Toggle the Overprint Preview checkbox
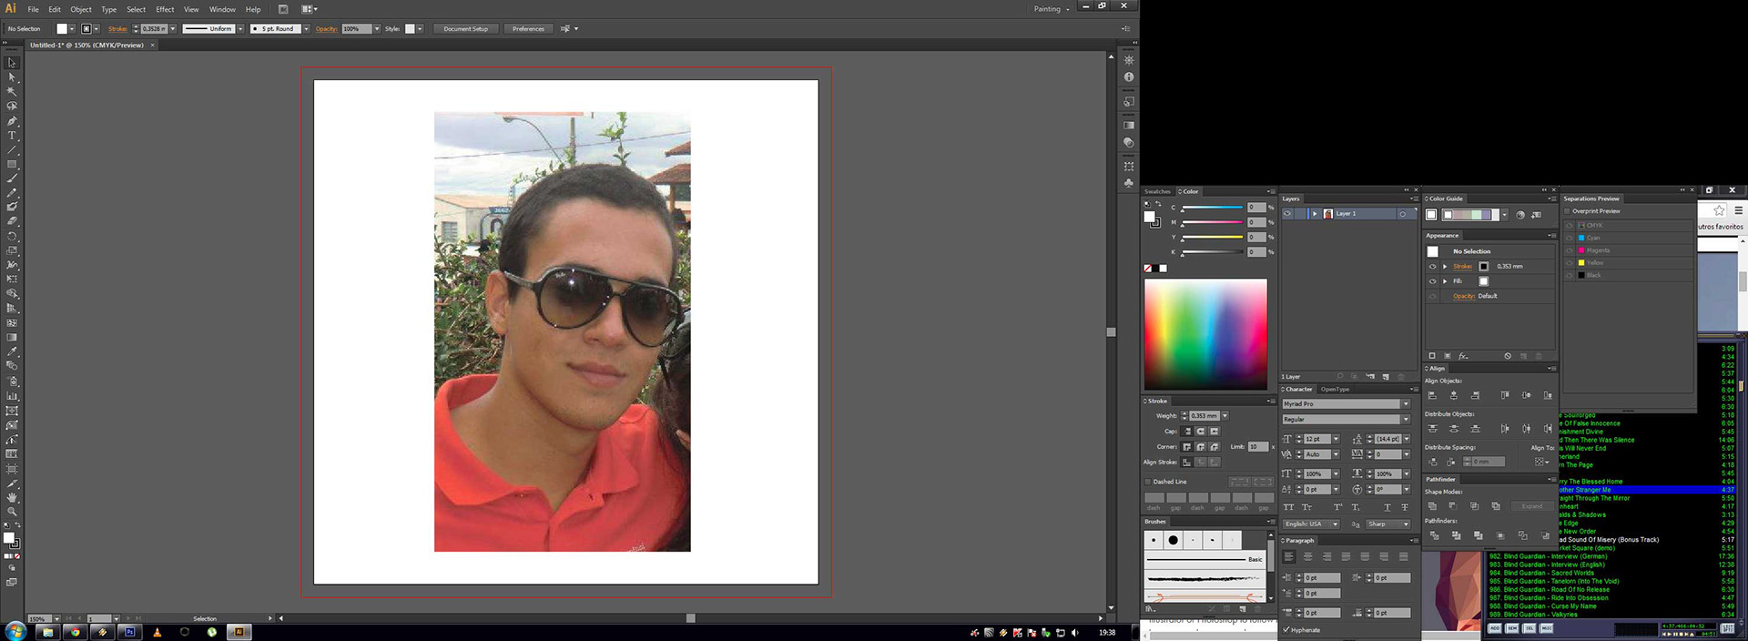 1568,211
